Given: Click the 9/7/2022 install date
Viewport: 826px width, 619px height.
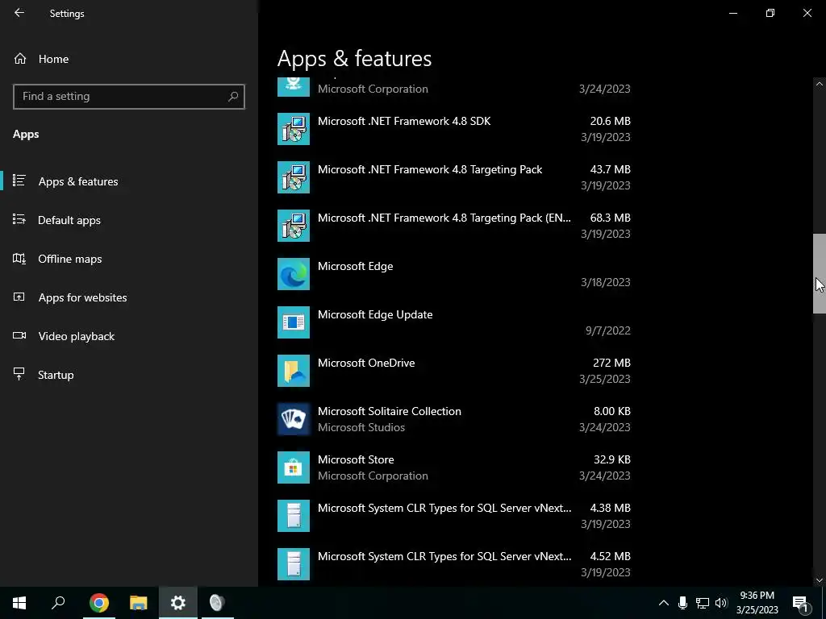Looking at the screenshot, I should pos(608,330).
